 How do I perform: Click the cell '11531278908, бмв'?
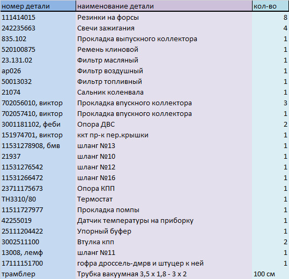(38, 145)
